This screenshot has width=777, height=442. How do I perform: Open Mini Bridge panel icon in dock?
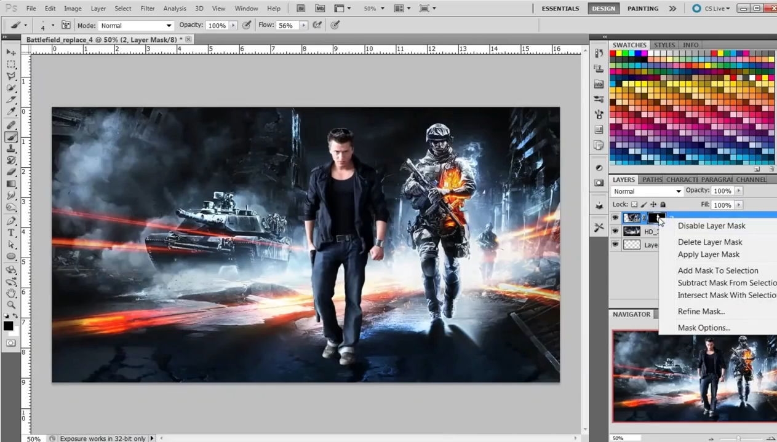(x=599, y=84)
